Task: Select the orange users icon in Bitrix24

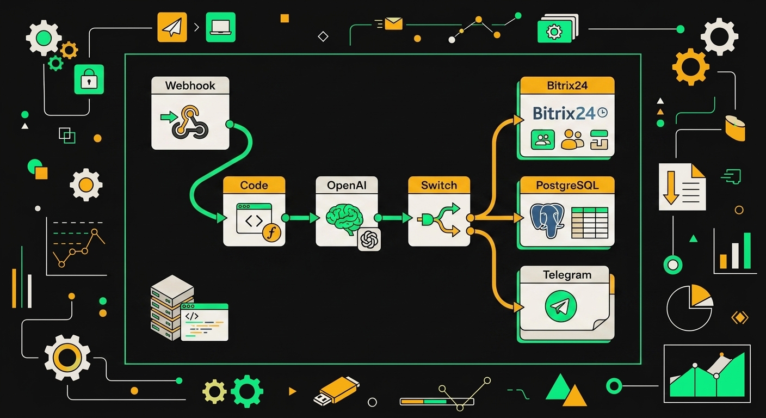Action: [572, 139]
